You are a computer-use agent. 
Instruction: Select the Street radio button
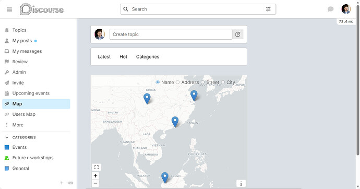coord(203,82)
